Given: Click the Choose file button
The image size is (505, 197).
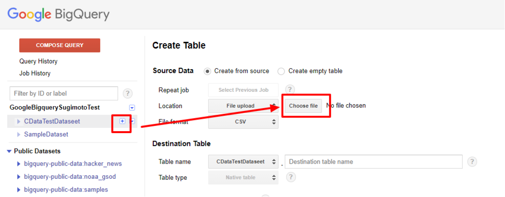Looking at the screenshot, I should [x=303, y=106].
